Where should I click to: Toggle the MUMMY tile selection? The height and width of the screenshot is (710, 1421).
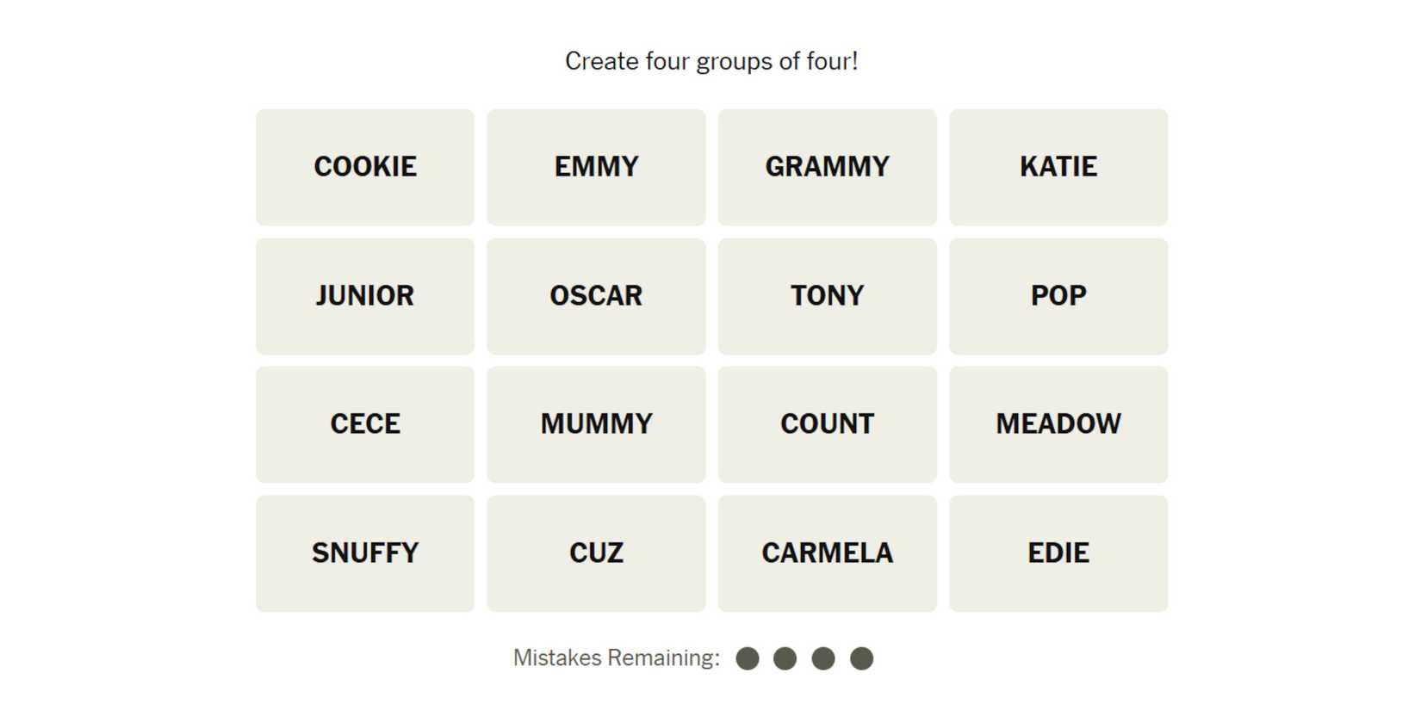596,424
